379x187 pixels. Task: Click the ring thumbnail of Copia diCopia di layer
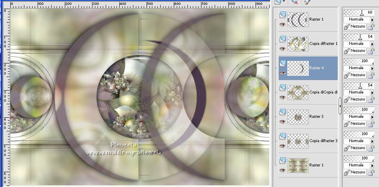coord(298,93)
